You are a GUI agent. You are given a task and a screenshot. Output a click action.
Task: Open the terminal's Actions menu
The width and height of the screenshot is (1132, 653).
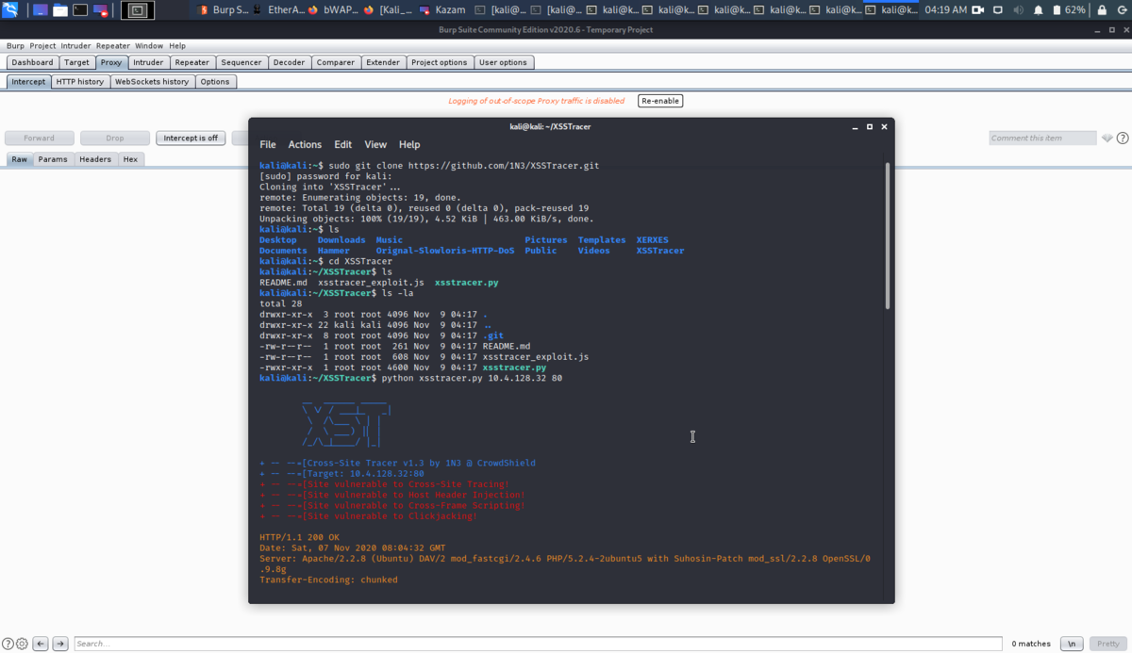pyautogui.click(x=305, y=144)
